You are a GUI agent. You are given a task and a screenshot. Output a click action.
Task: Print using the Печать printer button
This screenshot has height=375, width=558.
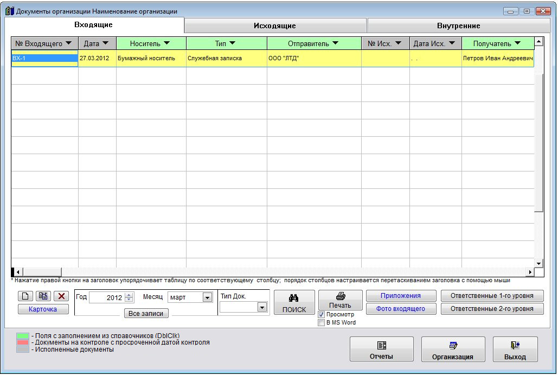click(x=340, y=300)
